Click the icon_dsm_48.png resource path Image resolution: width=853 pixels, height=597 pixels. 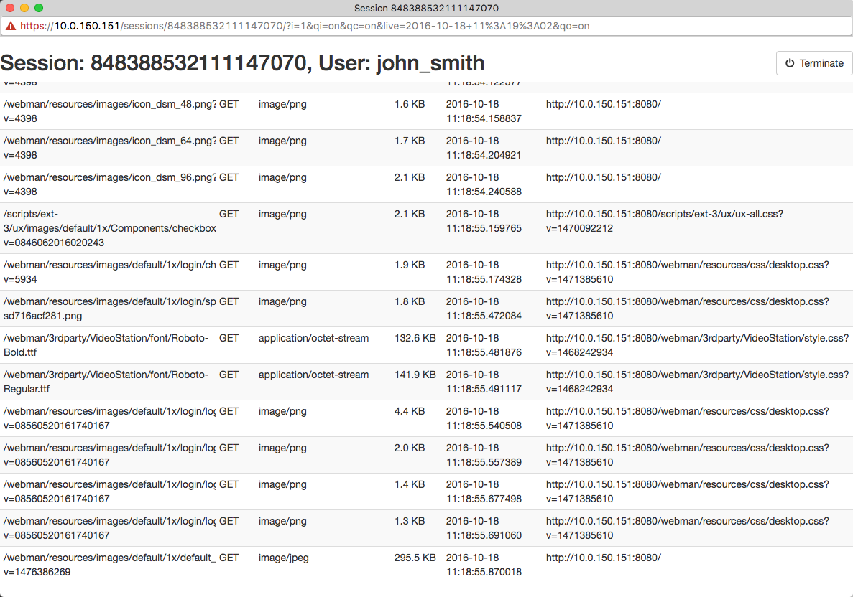point(109,111)
